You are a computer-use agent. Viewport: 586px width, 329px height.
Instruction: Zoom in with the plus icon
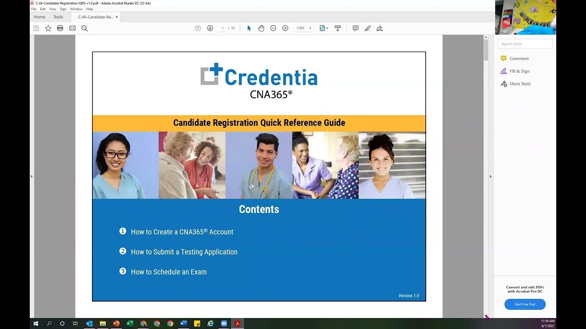[x=285, y=28]
